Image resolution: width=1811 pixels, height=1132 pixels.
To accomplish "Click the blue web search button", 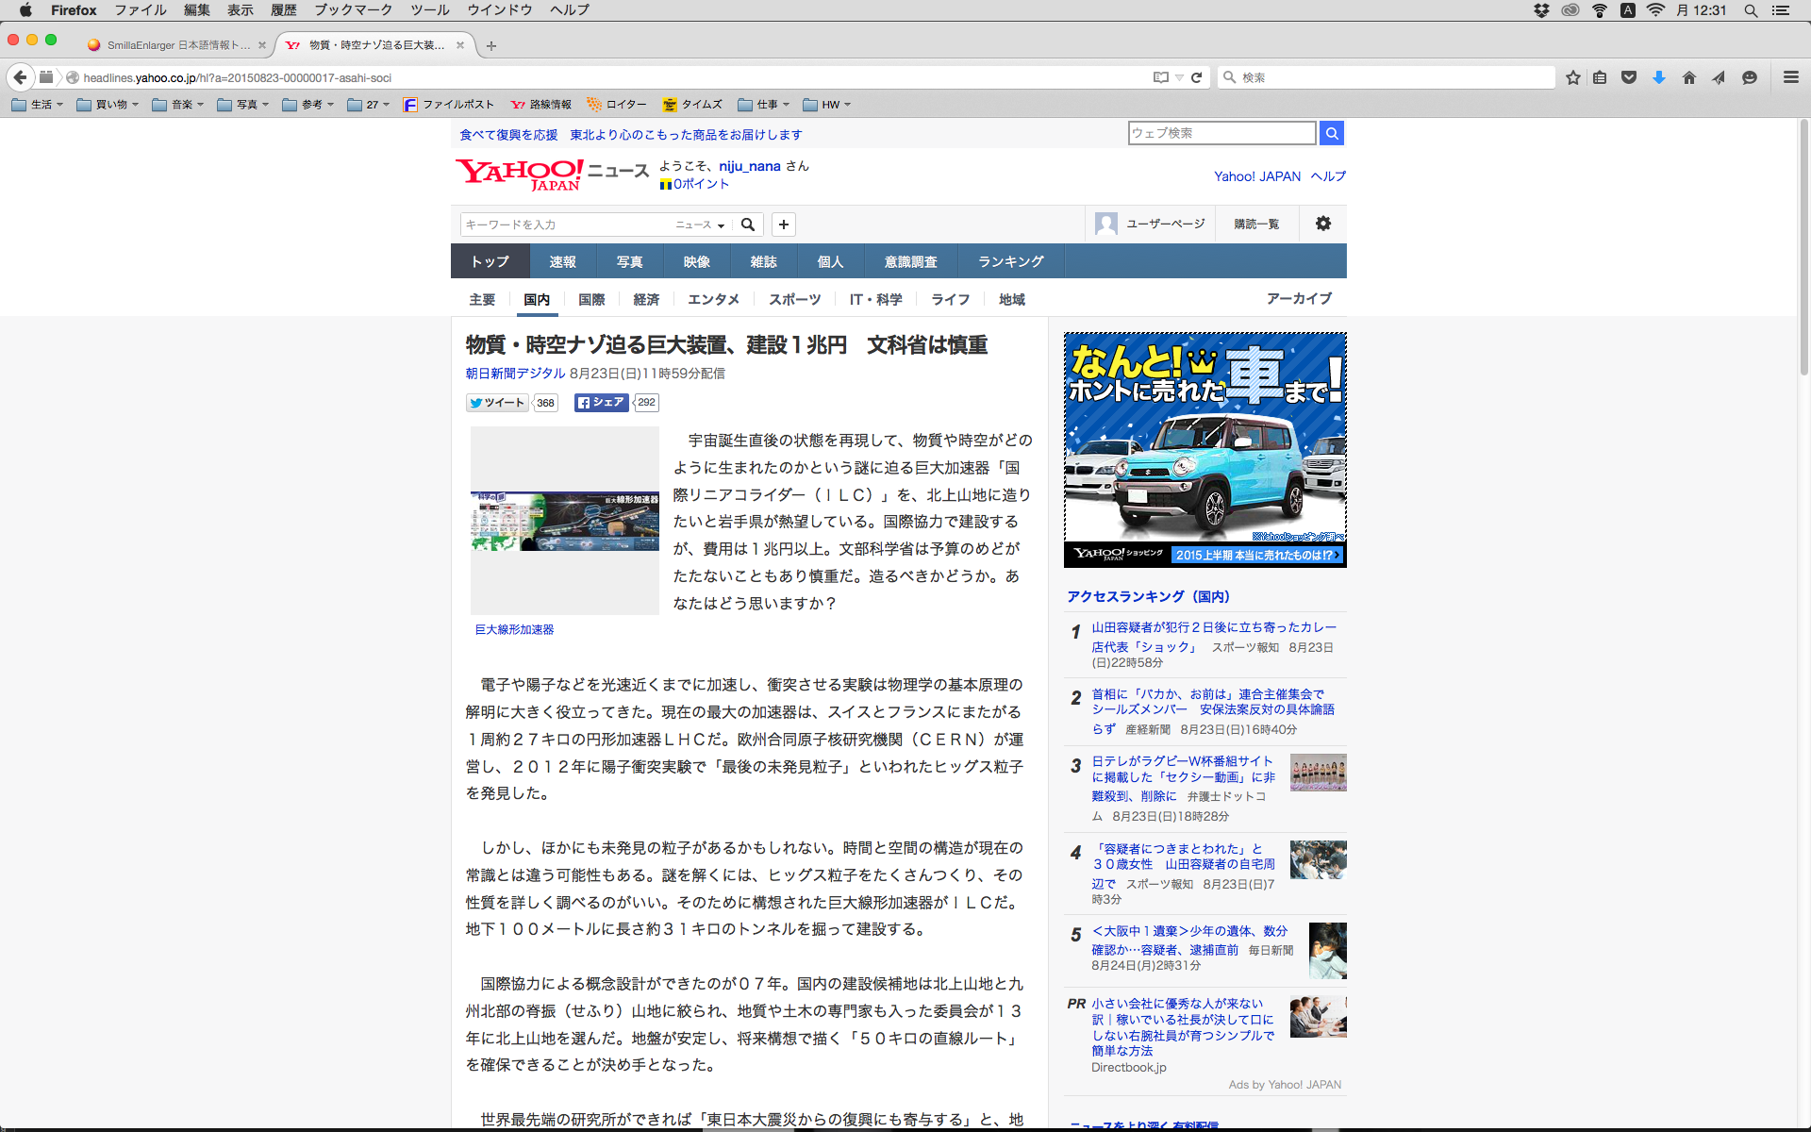I will pos(1331,133).
